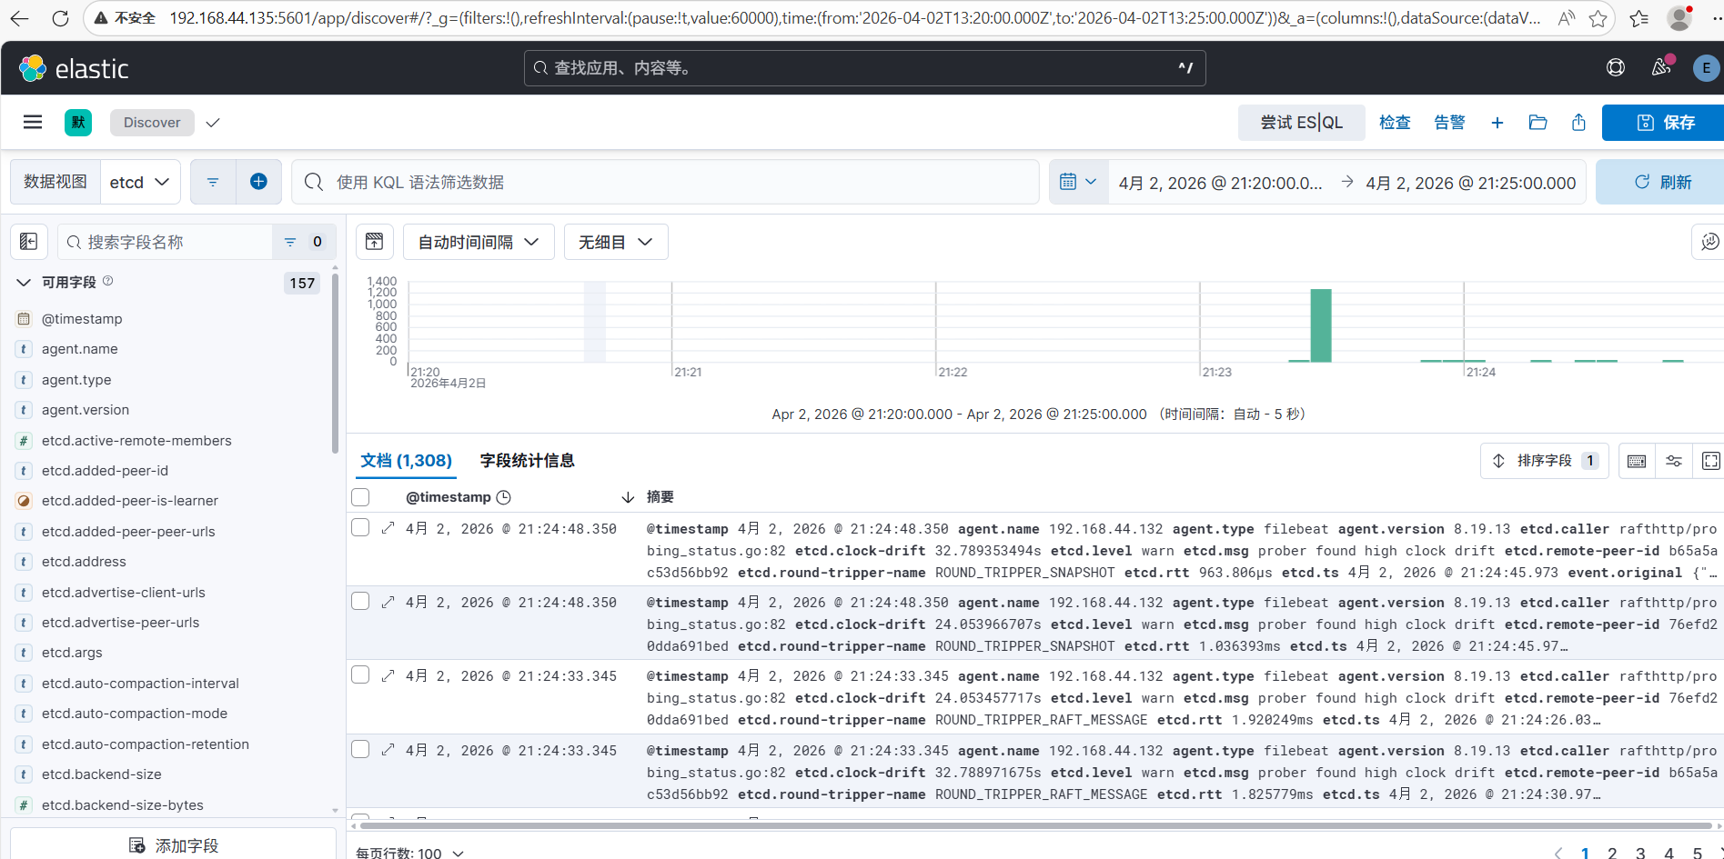Open the 无细目 breakdown dropdown
The height and width of the screenshot is (859, 1724).
tap(616, 242)
